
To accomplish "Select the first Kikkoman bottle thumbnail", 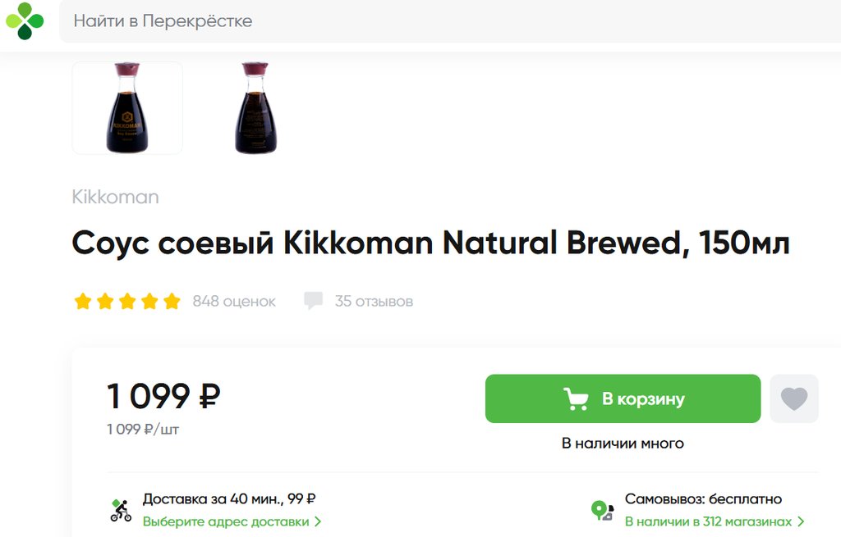I will click(x=127, y=108).
